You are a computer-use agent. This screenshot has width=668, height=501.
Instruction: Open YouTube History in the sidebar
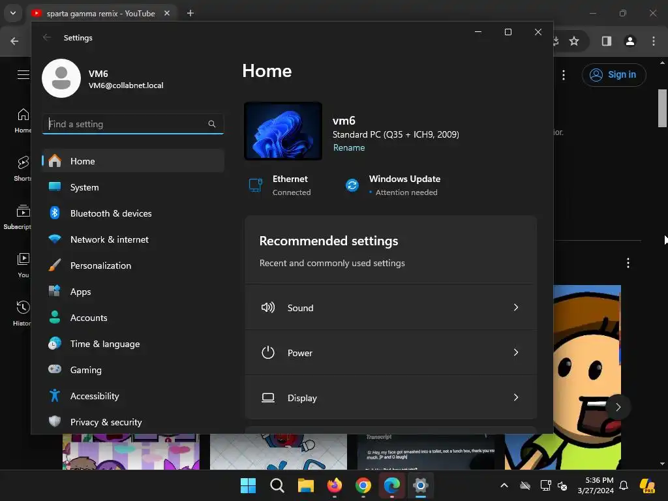click(x=22, y=313)
